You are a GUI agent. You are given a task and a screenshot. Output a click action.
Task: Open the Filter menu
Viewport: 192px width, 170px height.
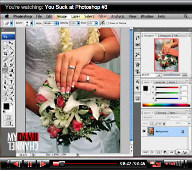click(102, 16)
